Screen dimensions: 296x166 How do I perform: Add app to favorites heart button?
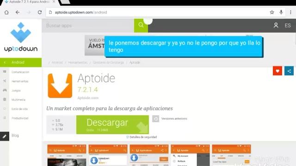[x=277, y=71]
